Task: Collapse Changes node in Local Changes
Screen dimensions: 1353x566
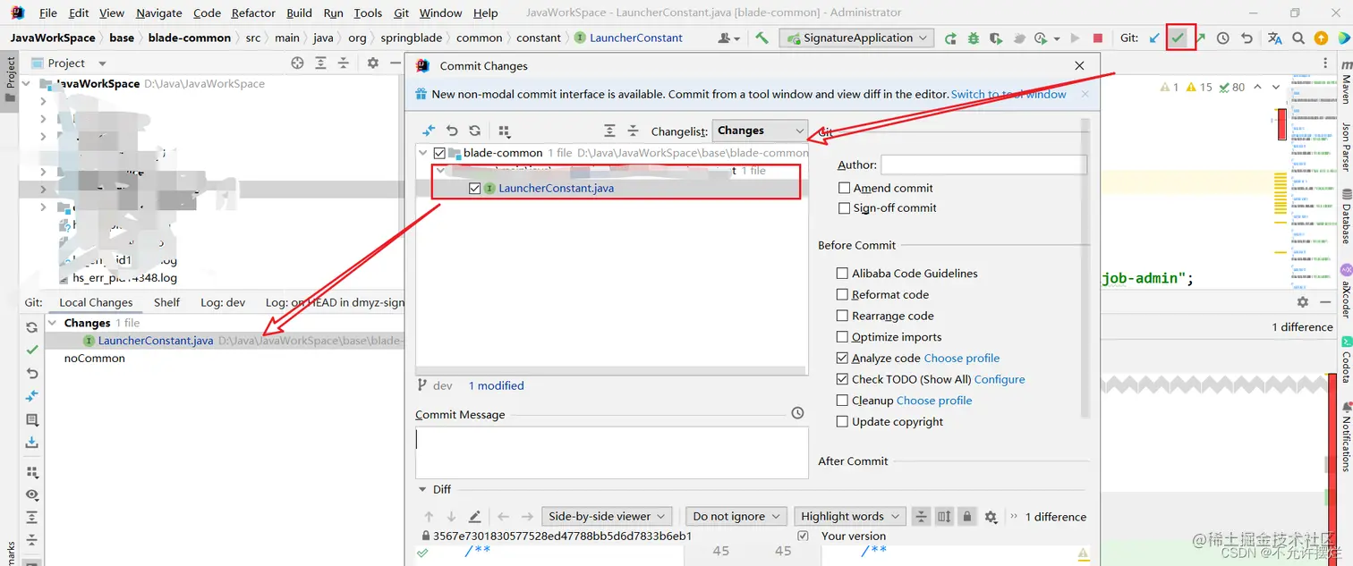Action: coord(52,323)
